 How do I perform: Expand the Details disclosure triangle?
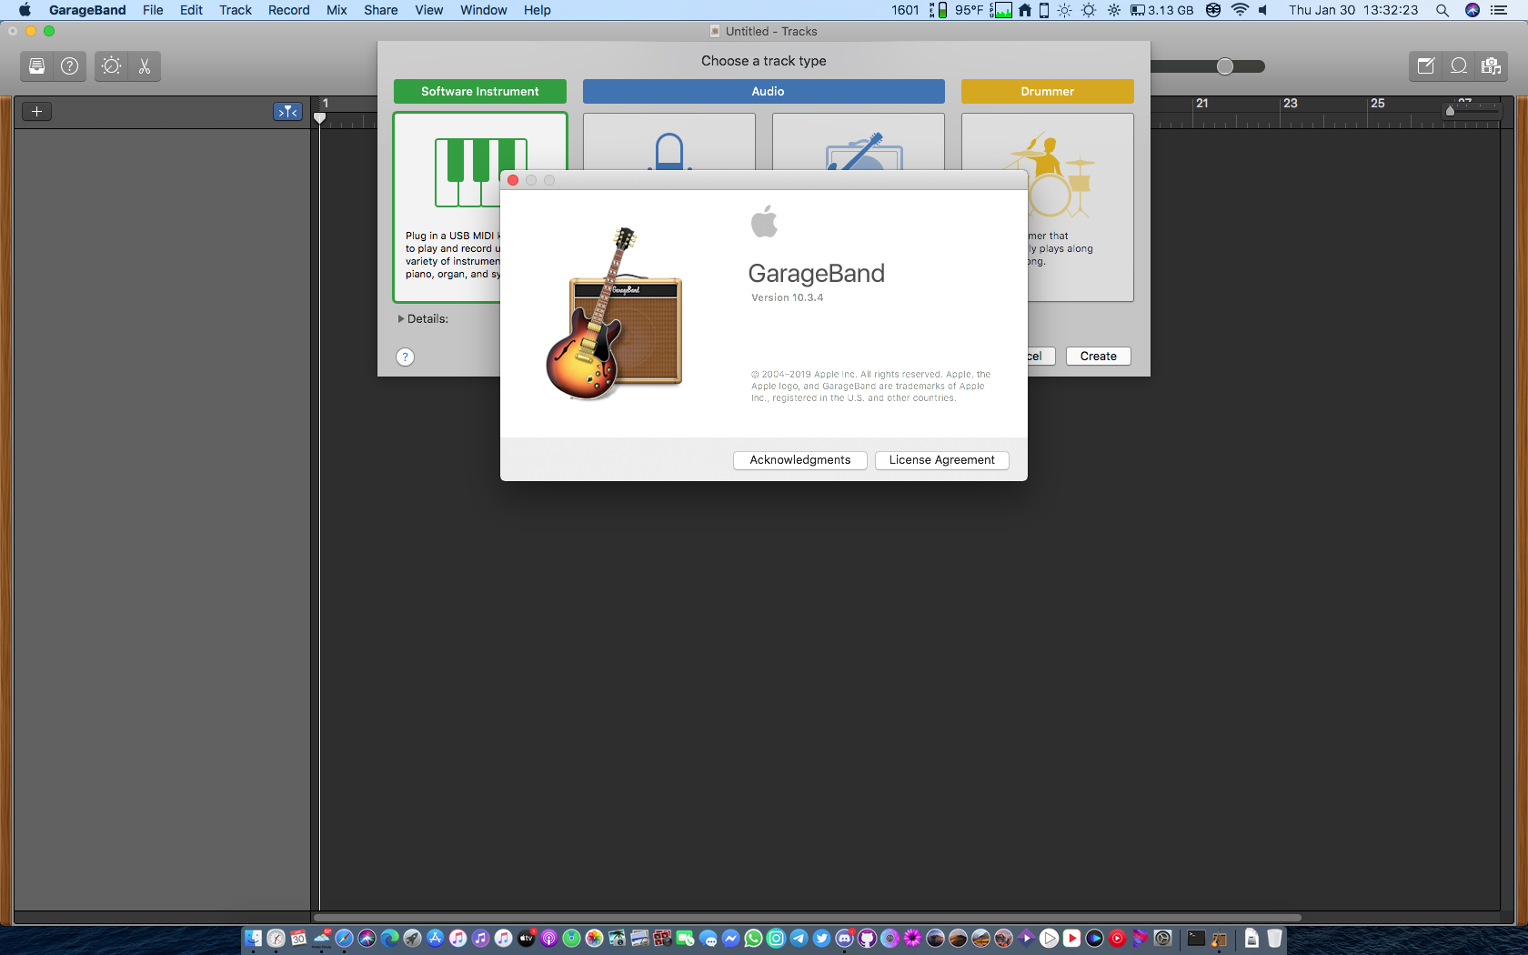[x=401, y=319]
